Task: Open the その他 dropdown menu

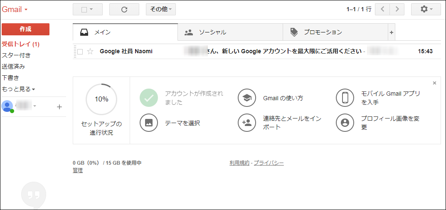Action: 161,10
